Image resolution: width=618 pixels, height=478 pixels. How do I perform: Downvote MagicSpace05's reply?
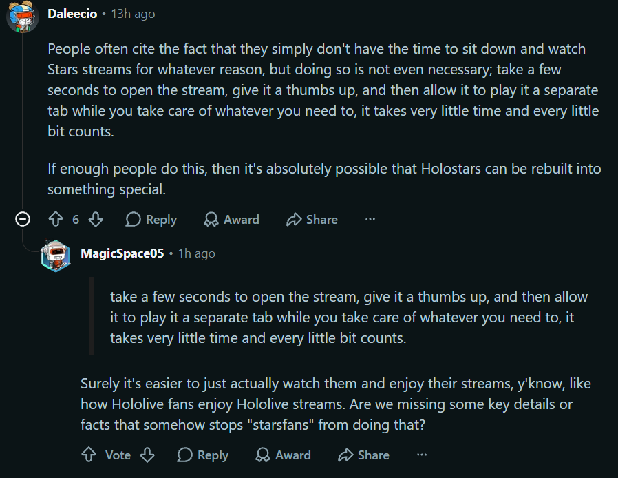point(147,455)
